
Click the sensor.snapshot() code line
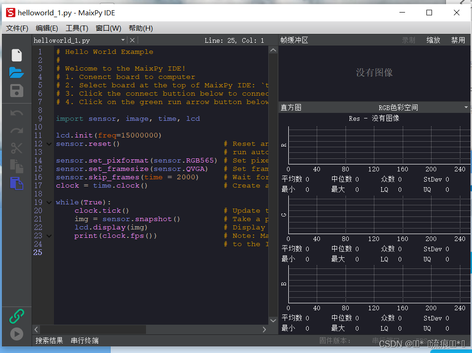tap(127, 219)
